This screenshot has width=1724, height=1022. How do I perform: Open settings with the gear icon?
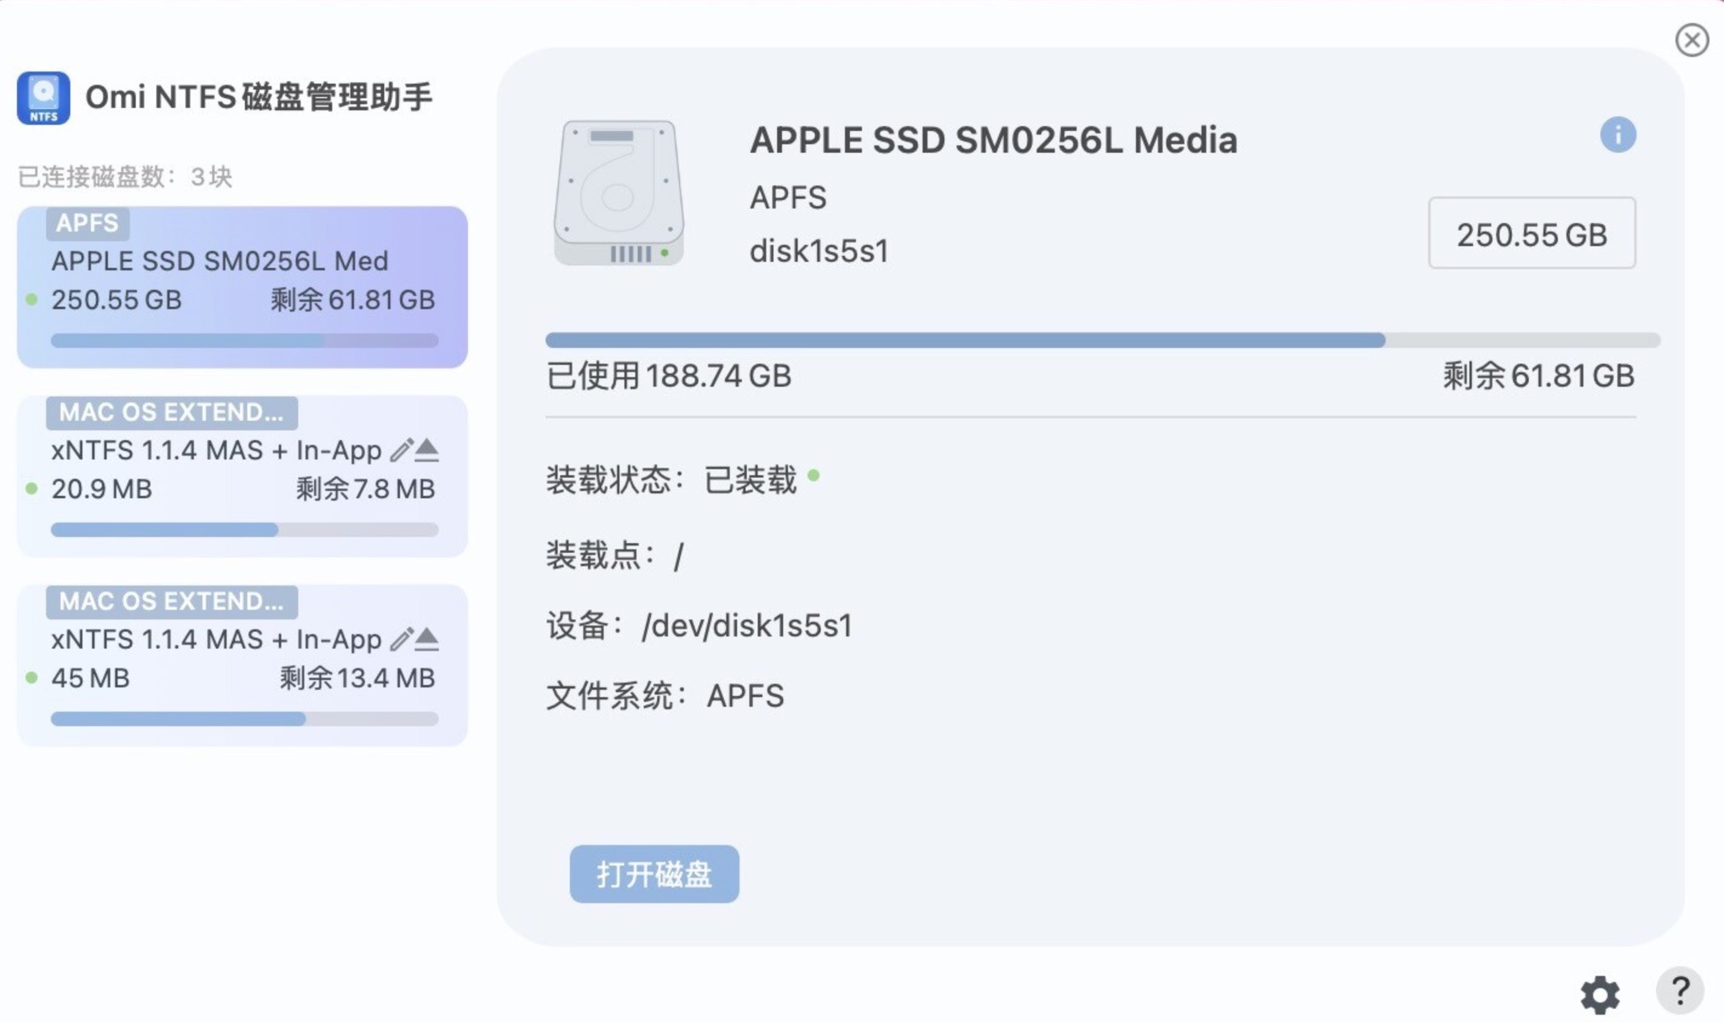tap(1599, 995)
